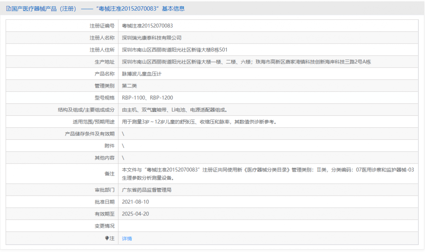This screenshot has height=252, width=425.
Task: Click the bulb icon beside 注 label
Action: pyautogui.click(x=107, y=238)
